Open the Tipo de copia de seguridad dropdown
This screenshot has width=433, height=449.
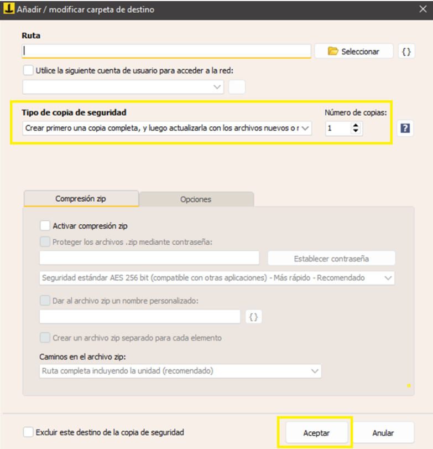tap(167, 128)
